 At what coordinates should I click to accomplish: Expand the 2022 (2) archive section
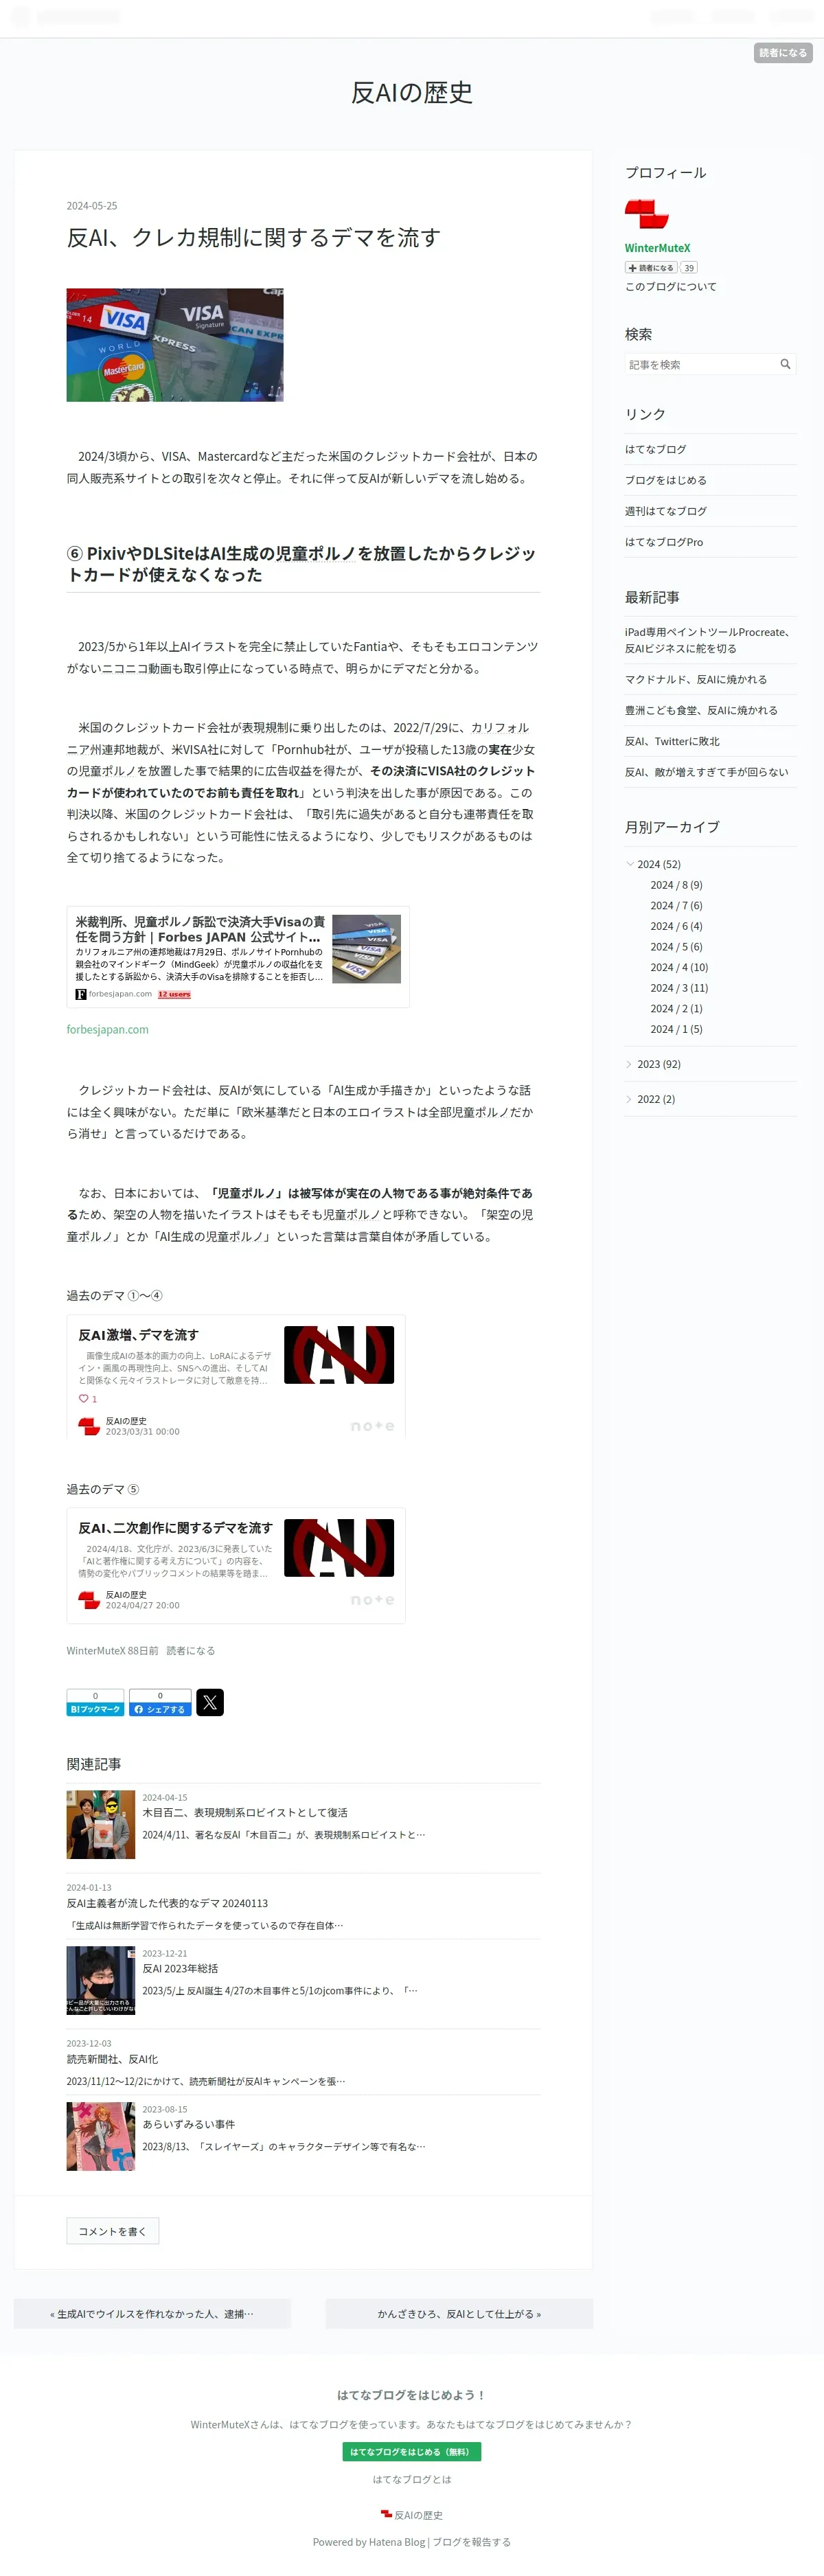coord(630,1099)
